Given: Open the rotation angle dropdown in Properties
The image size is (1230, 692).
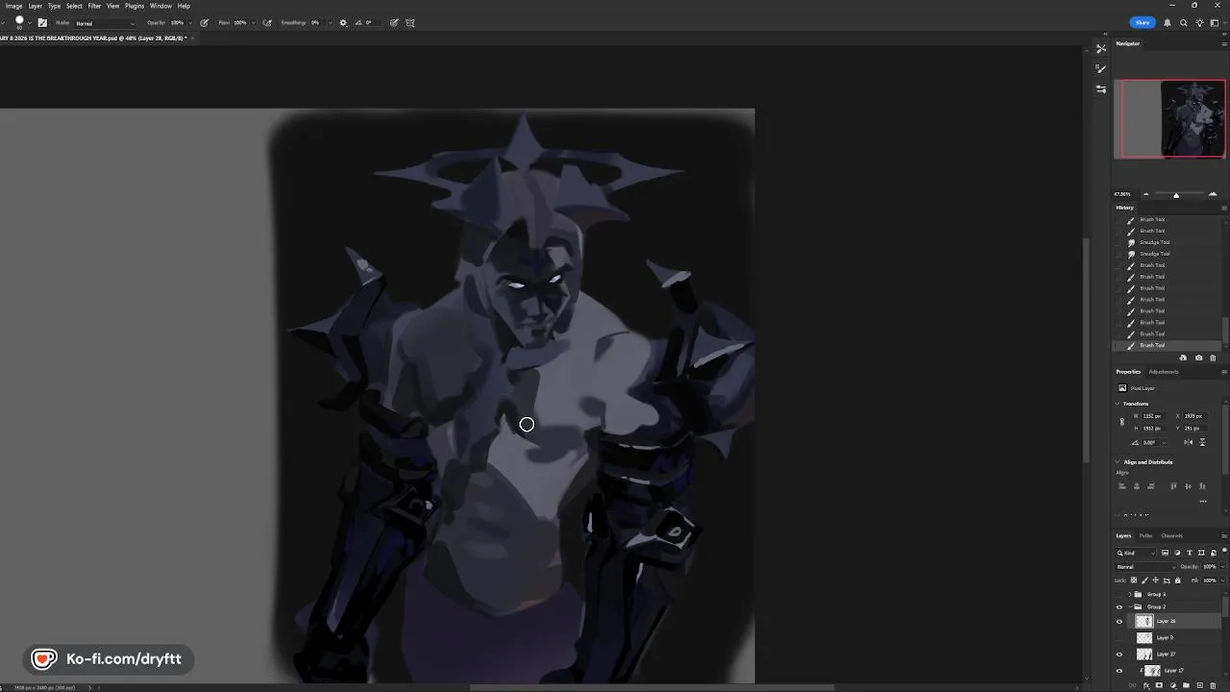Looking at the screenshot, I should [1164, 442].
